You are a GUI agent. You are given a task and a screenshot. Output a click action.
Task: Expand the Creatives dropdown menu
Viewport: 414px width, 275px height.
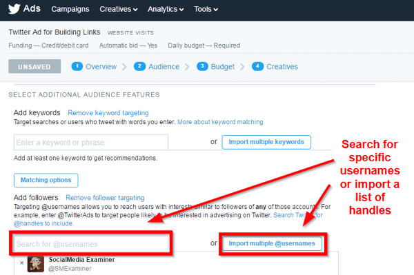[119, 9]
